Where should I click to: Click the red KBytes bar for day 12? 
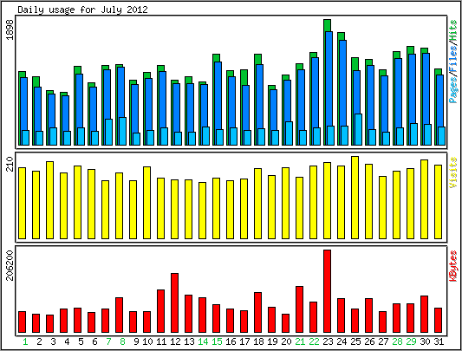[174, 303]
